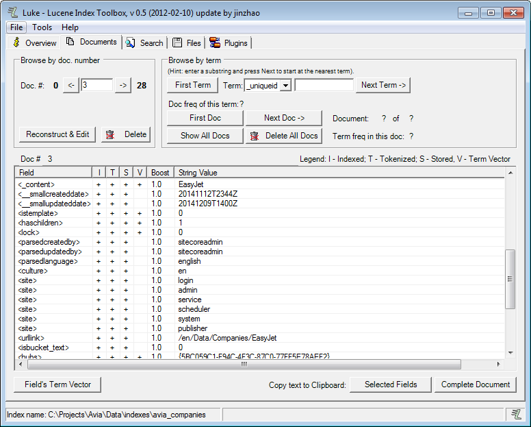Open the Files tab

coord(187,43)
